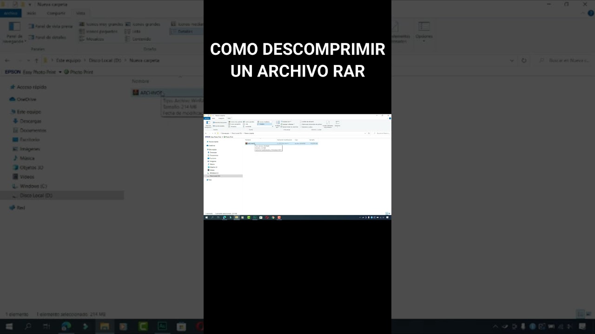Open the Inicio tab in the blurred background Explorer

tap(31, 13)
